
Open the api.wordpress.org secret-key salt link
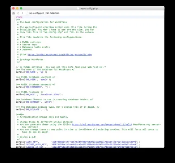tap(102, 125)
